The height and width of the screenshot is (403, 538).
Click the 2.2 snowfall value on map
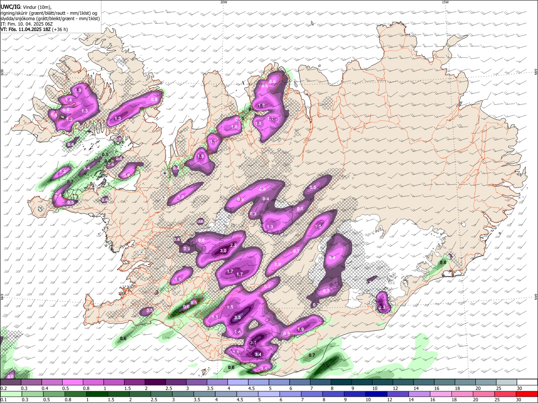(234, 245)
